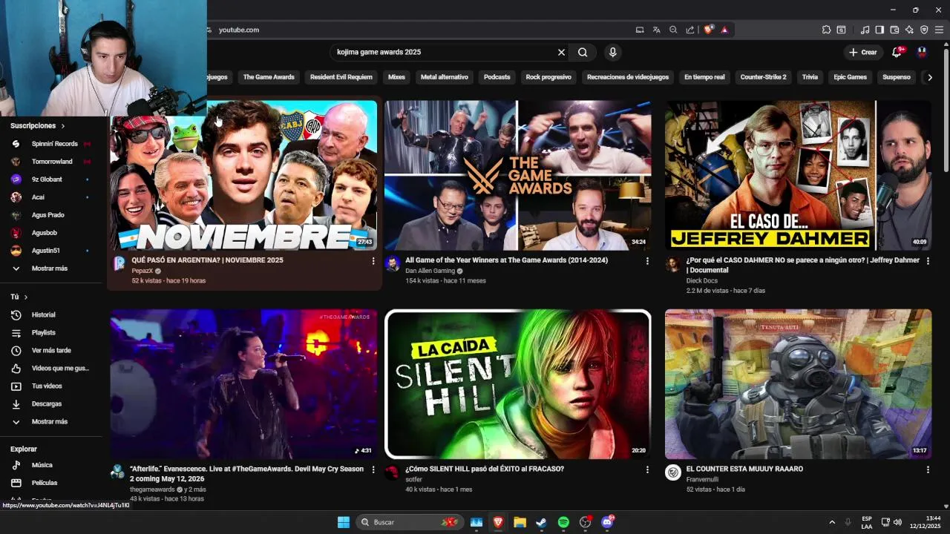Viewport: 950px width, 534px height.
Task: Select Rock progresivo filter chip
Action: 548,77
